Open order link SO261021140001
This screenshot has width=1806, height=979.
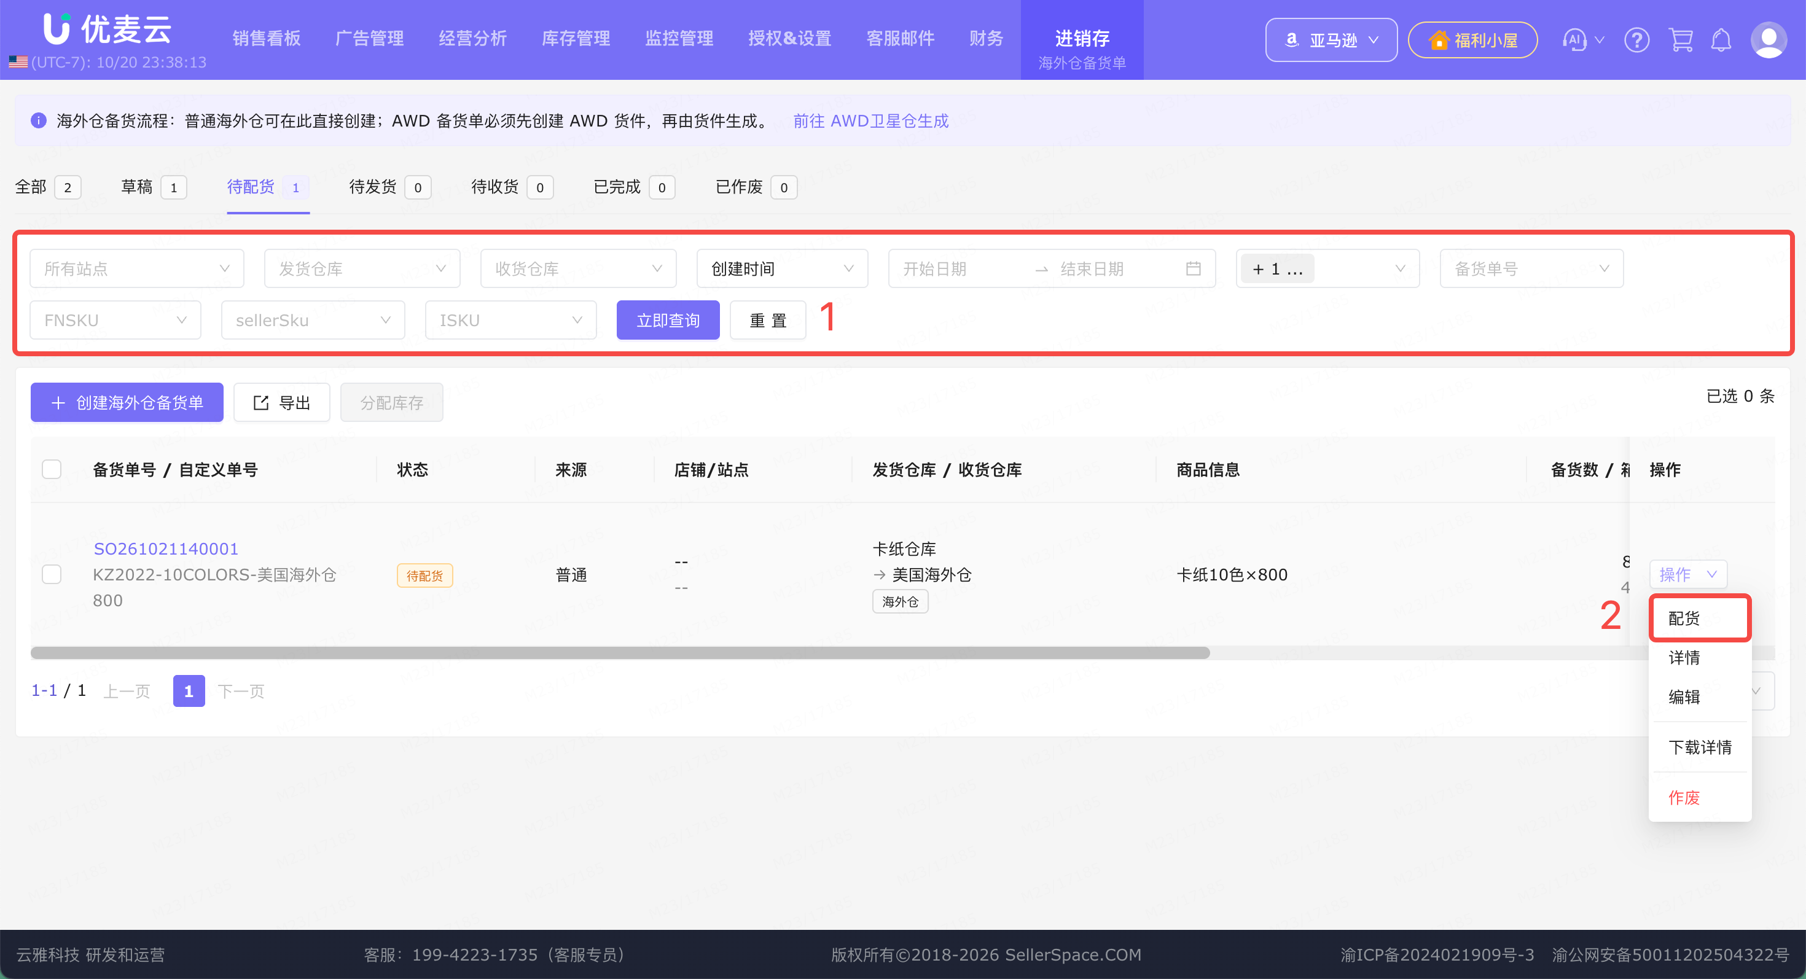click(x=166, y=548)
